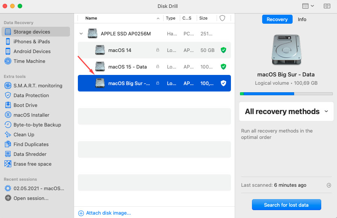
Task: Select APPLE SSD AP0256M disk row
Action: click(154, 34)
